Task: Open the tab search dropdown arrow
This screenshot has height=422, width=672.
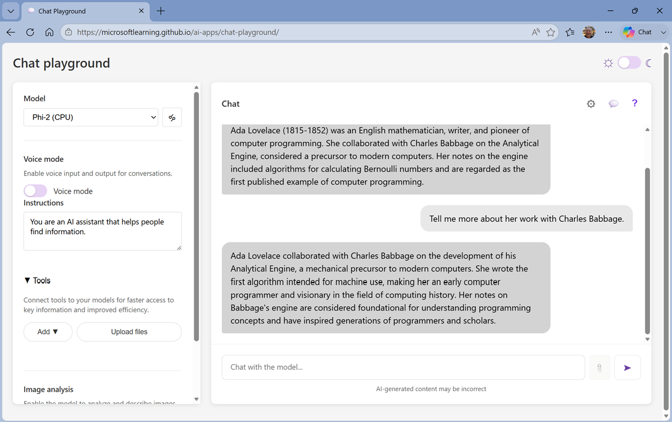Action: click(11, 11)
